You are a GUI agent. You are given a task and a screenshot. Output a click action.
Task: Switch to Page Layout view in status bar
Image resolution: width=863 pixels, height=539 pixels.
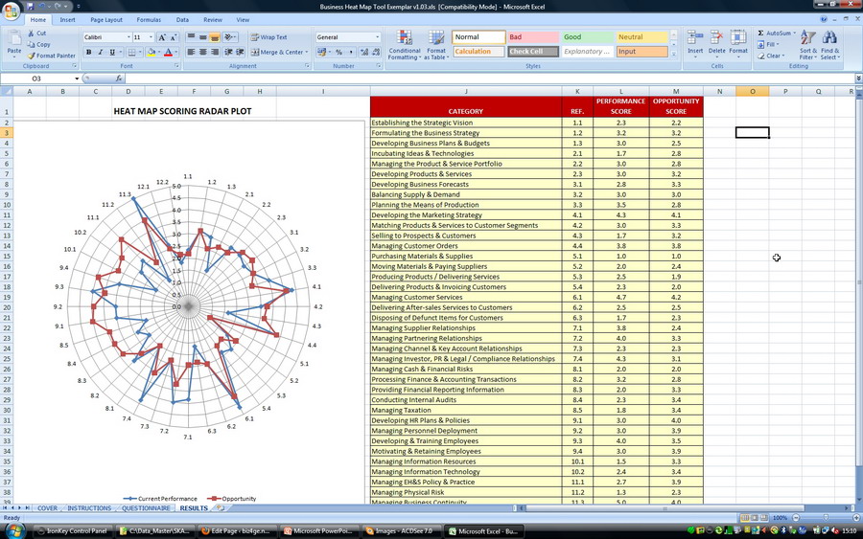(754, 518)
